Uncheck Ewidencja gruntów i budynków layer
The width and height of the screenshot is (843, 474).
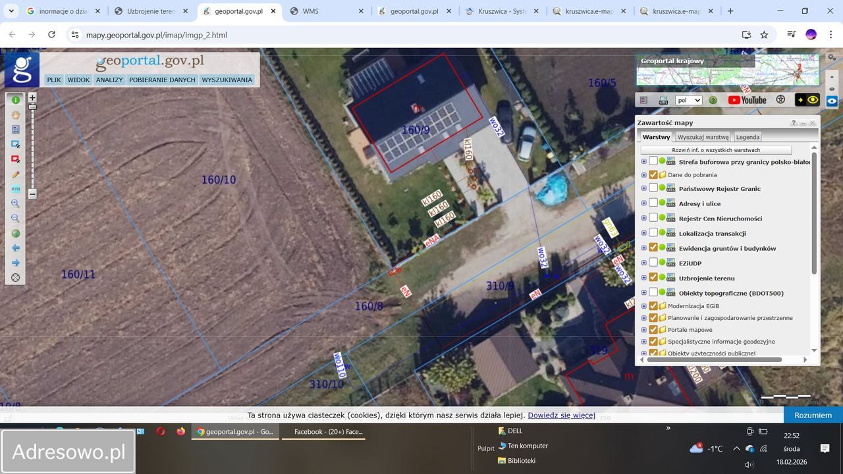[x=653, y=248]
